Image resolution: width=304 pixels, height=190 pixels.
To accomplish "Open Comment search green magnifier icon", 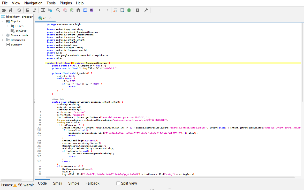I will click(x=72, y=10).
